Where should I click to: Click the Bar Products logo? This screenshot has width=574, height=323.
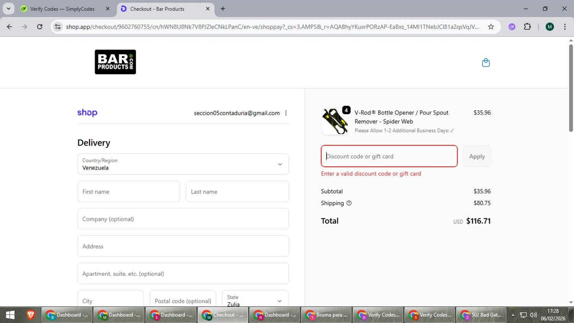(x=115, y=62)
